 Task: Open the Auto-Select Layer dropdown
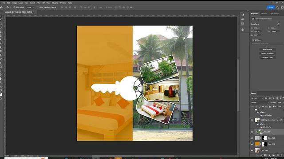pos(31,8)
